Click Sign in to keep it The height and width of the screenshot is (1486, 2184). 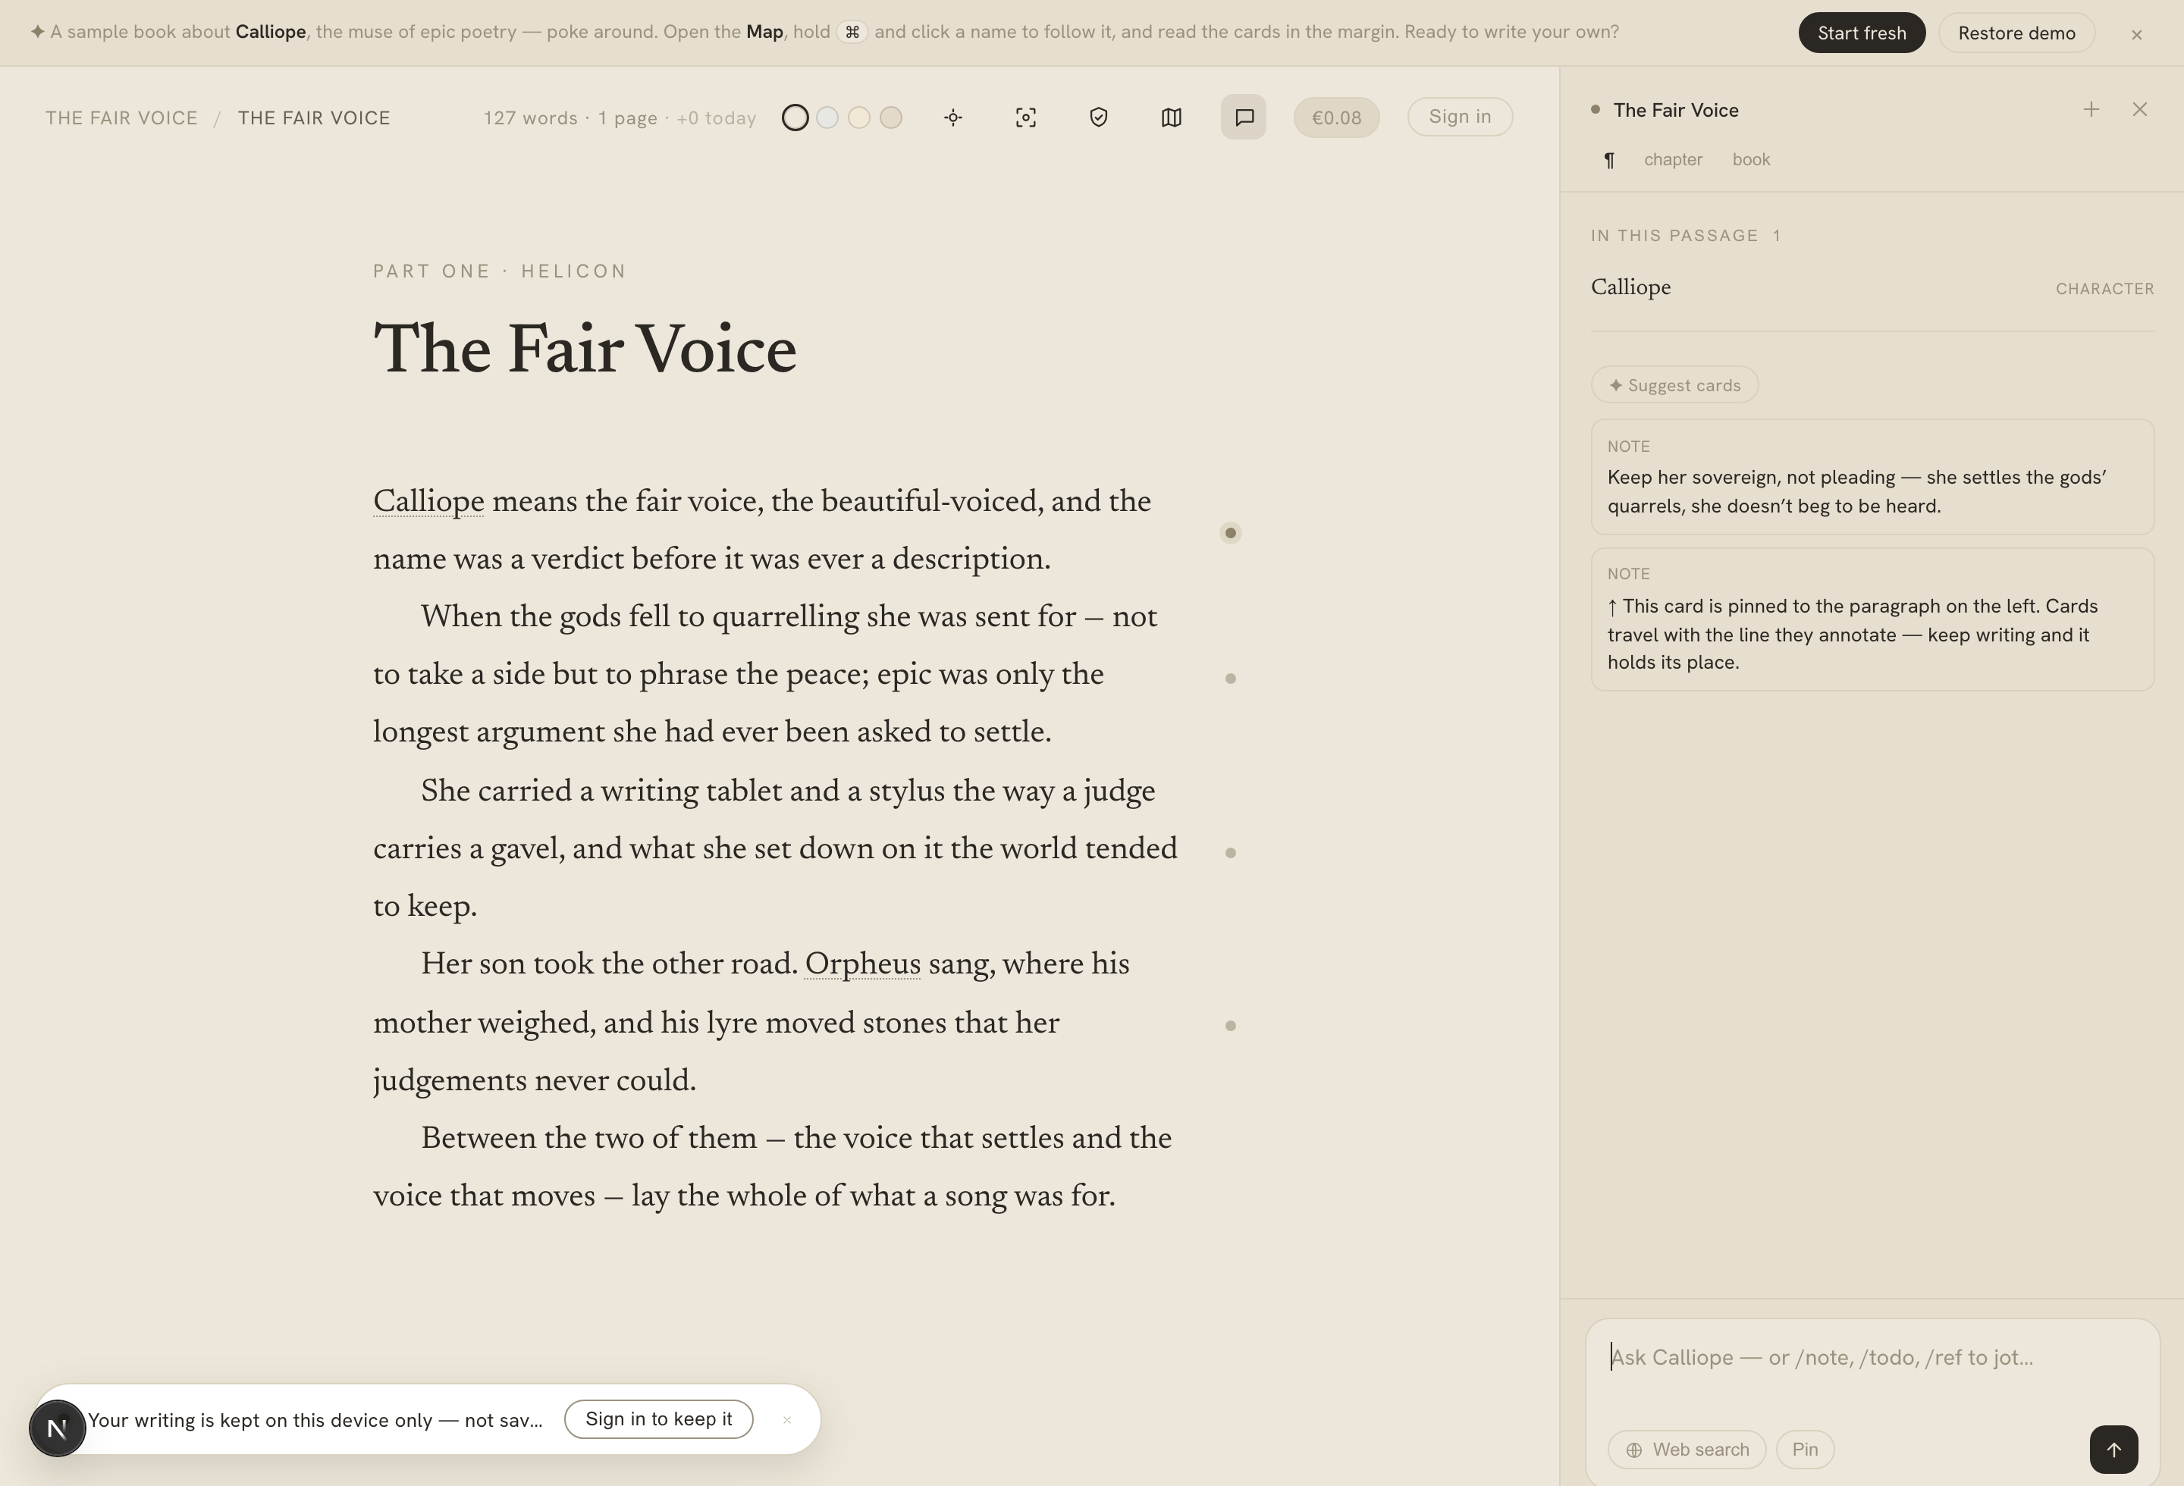pyautogui.click(x=659, y=1419)
